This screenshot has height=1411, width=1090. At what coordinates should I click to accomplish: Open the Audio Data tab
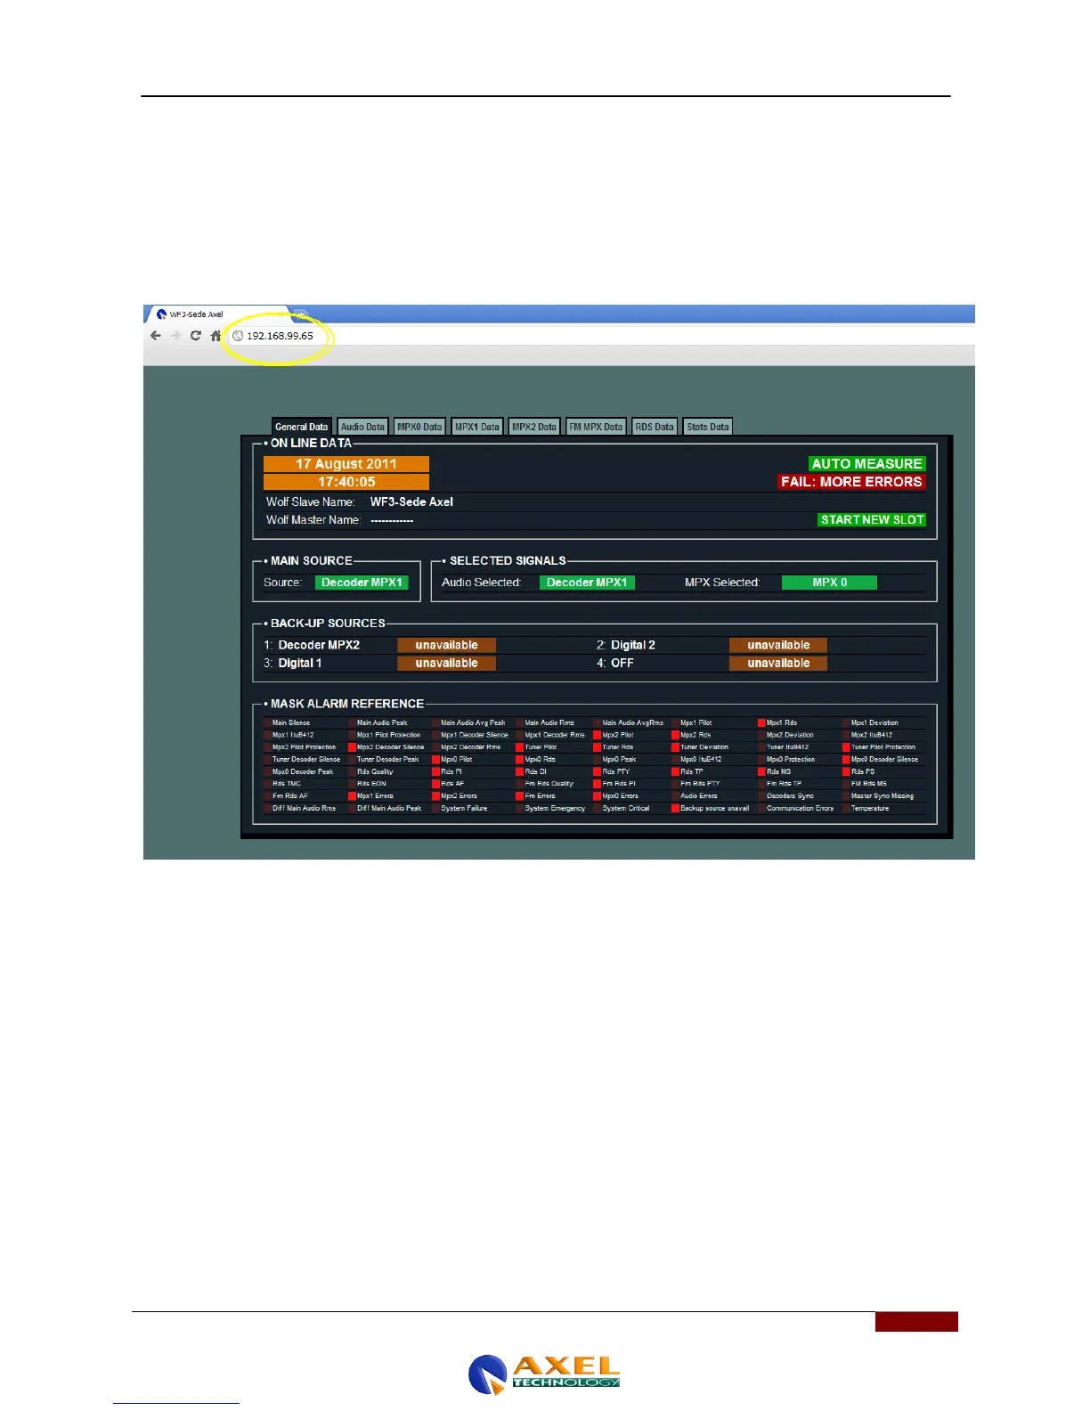[362, 427]
